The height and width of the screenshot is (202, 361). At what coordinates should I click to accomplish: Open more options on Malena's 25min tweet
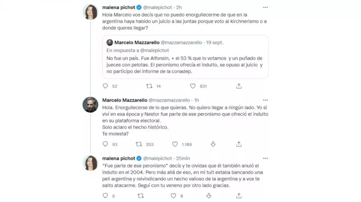coord(265,158)
